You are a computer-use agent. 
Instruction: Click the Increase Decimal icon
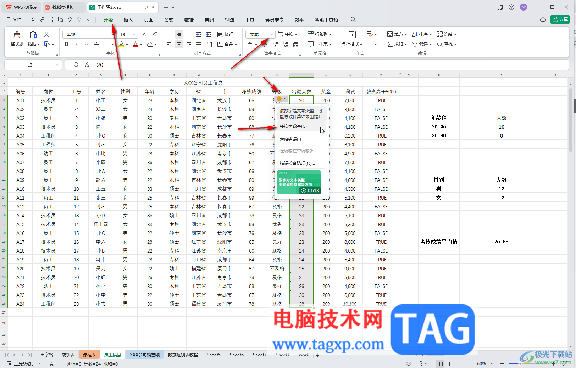[x=285, y=44]
